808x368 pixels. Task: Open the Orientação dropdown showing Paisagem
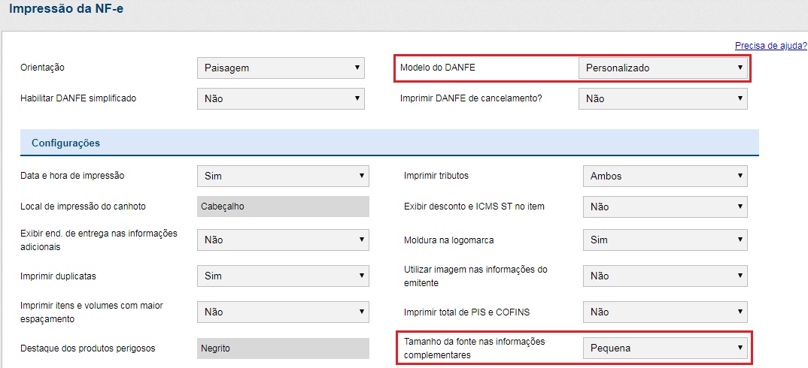pos(280,68)
